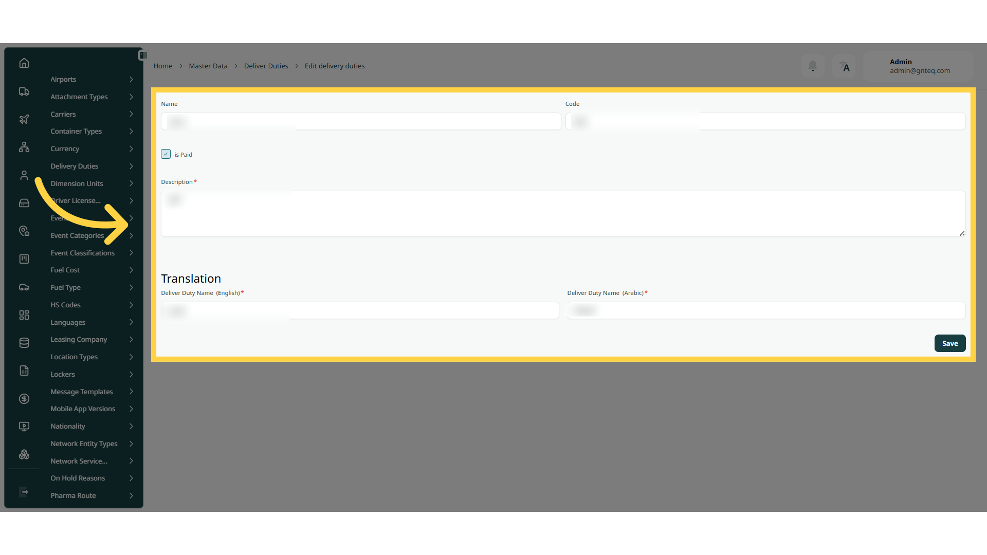Open the dashboard grid icon in sidebar
The image size is (987, 555).
point(24,315)
